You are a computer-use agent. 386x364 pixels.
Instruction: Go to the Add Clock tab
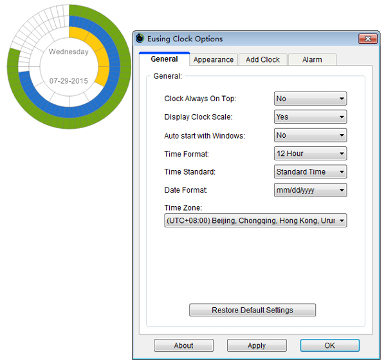262,59
